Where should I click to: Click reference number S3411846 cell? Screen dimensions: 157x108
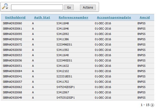pos(63,29)
